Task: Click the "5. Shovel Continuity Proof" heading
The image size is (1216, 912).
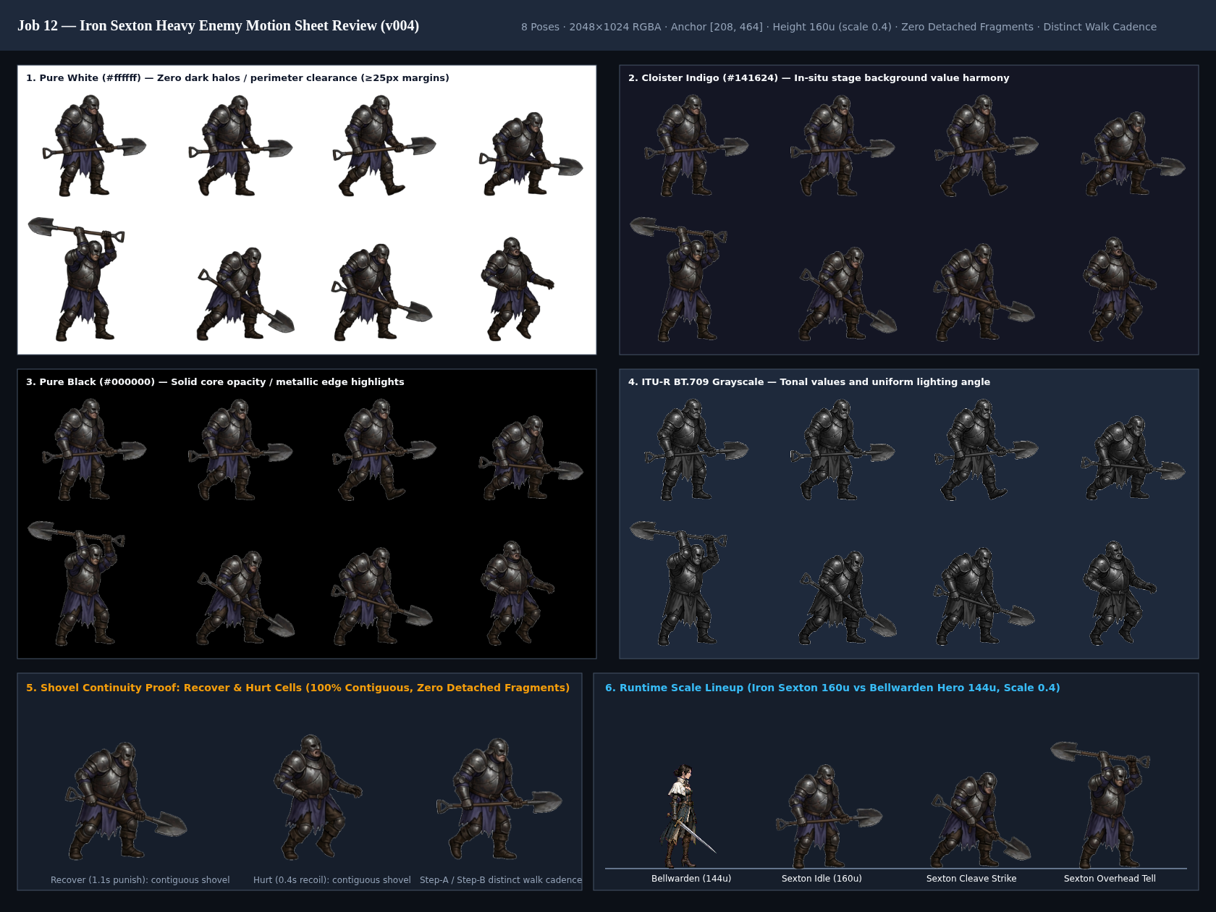Action: coord(297,688)
